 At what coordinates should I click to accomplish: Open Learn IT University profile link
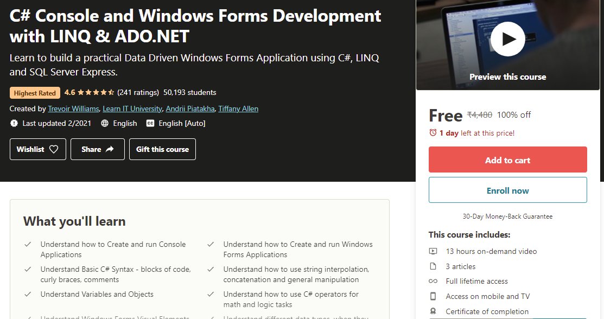132,109
